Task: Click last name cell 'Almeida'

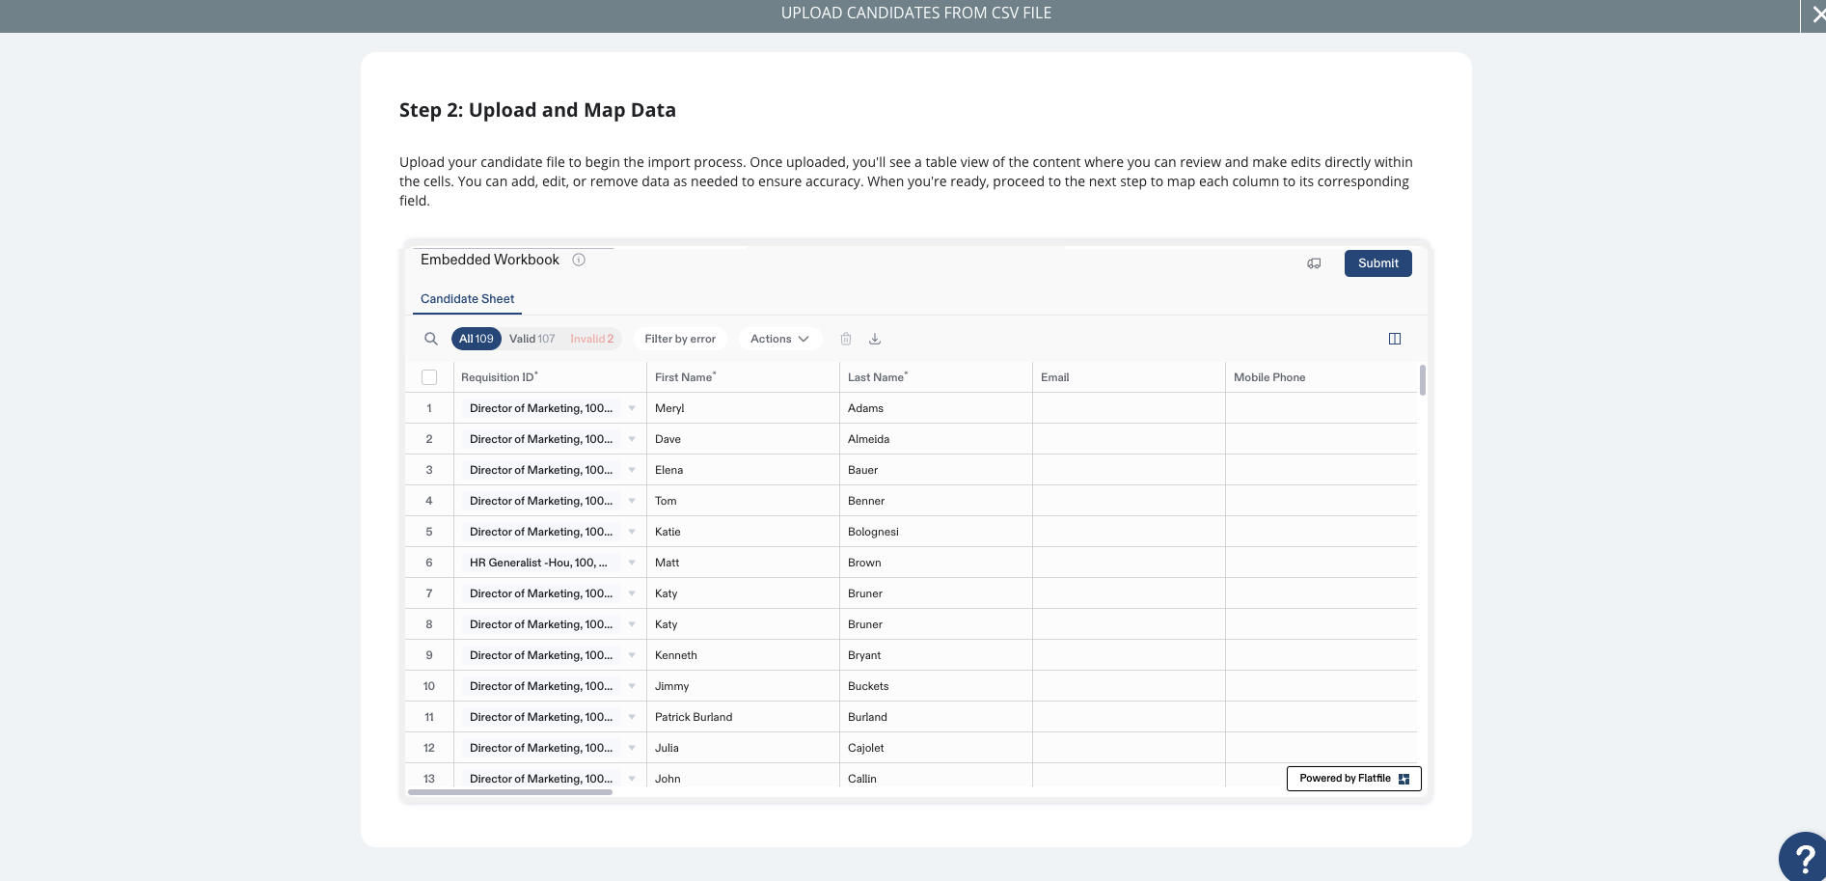Action: click(936, 439)
